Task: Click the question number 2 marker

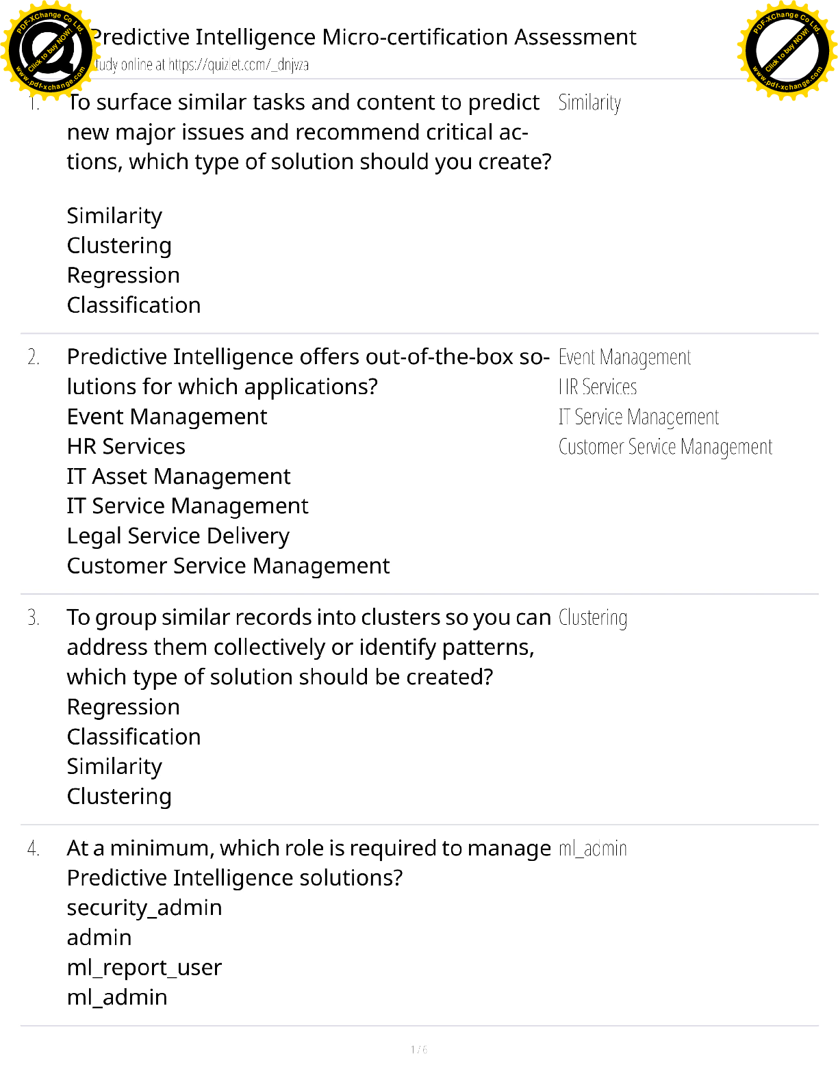Action: [33, 357]
